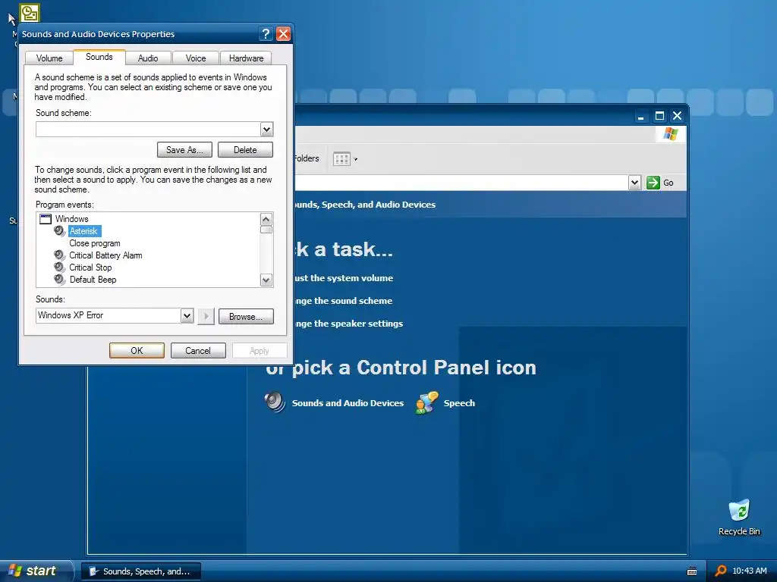Image resolution: width=777 pixels, height=582 pixels.
Task: Click the speaker settings task link
Action: pos(349,324)
